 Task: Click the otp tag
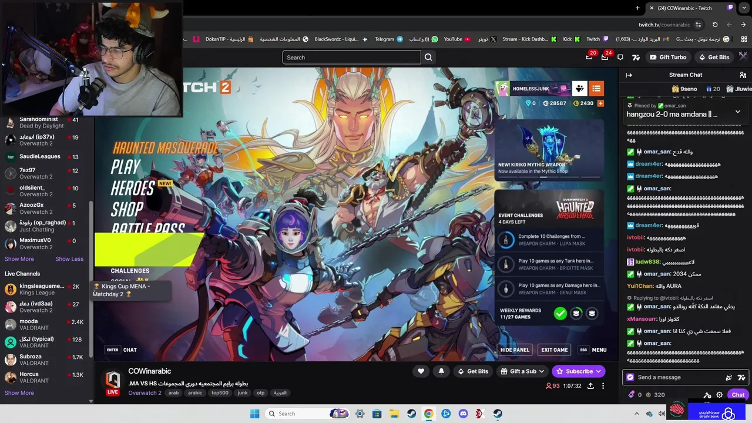pos(261,393)
